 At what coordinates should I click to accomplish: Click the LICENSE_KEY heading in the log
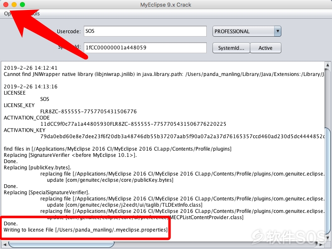pyautogui.click(x=19, y=105)
